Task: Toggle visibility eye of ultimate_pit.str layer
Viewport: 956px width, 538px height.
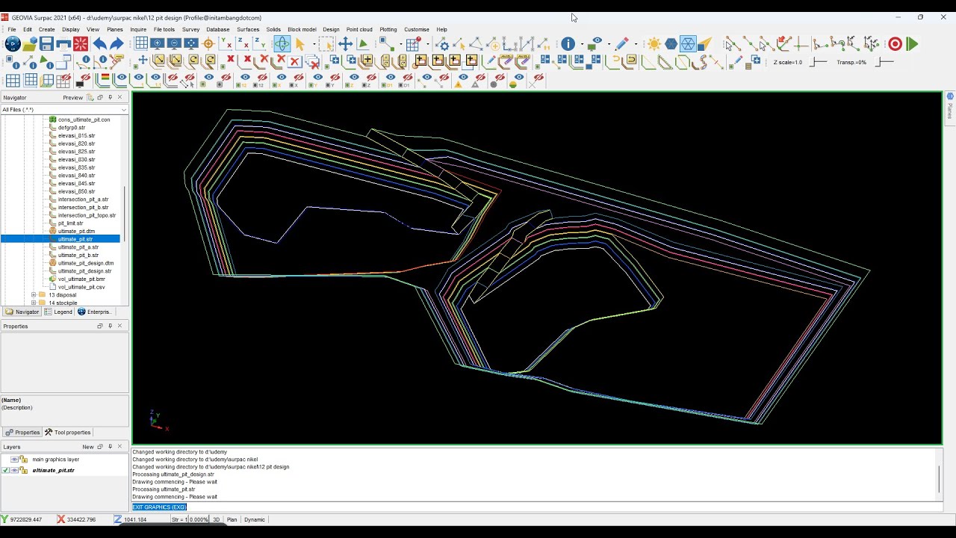Action: [14, 470]
